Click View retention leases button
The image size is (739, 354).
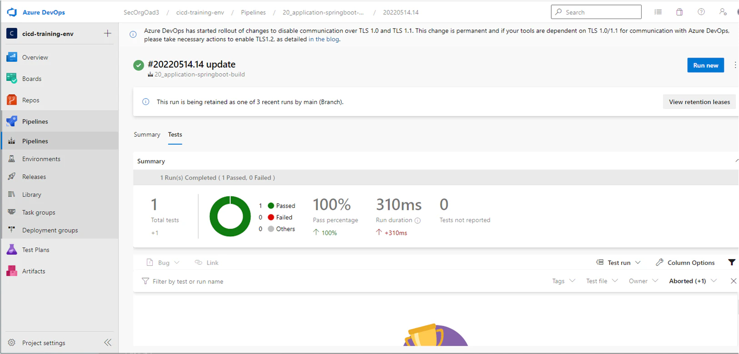[699, 102]
